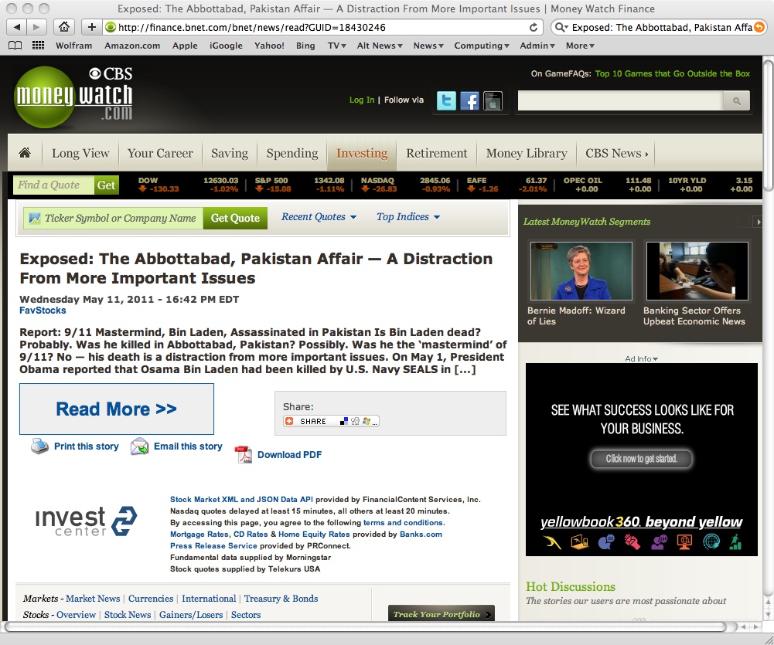Show all bookmarks via the open book icon

[x=15, y=46]
